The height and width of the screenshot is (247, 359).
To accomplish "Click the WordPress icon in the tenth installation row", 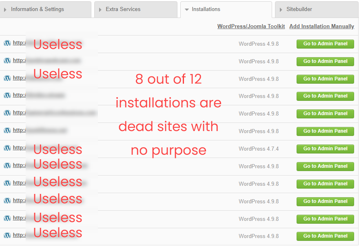I will click(7, 200).
